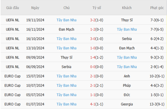Open the 1-1 score against Đức
167x111 pixels.
click(x=93, y=95)
